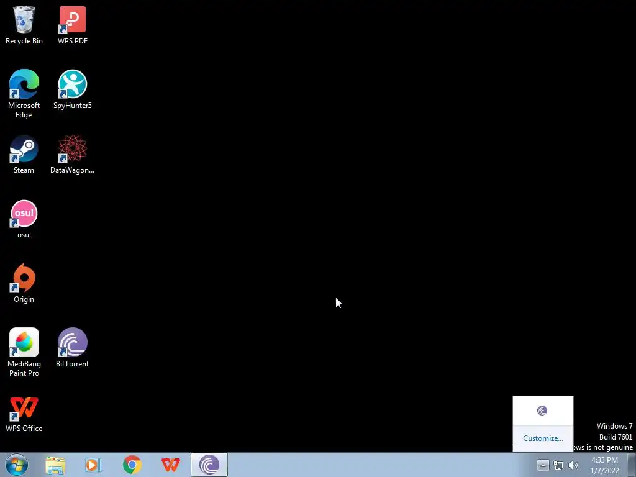
Task: Open WPS Office from the taskbar
Action: [171, 465]
